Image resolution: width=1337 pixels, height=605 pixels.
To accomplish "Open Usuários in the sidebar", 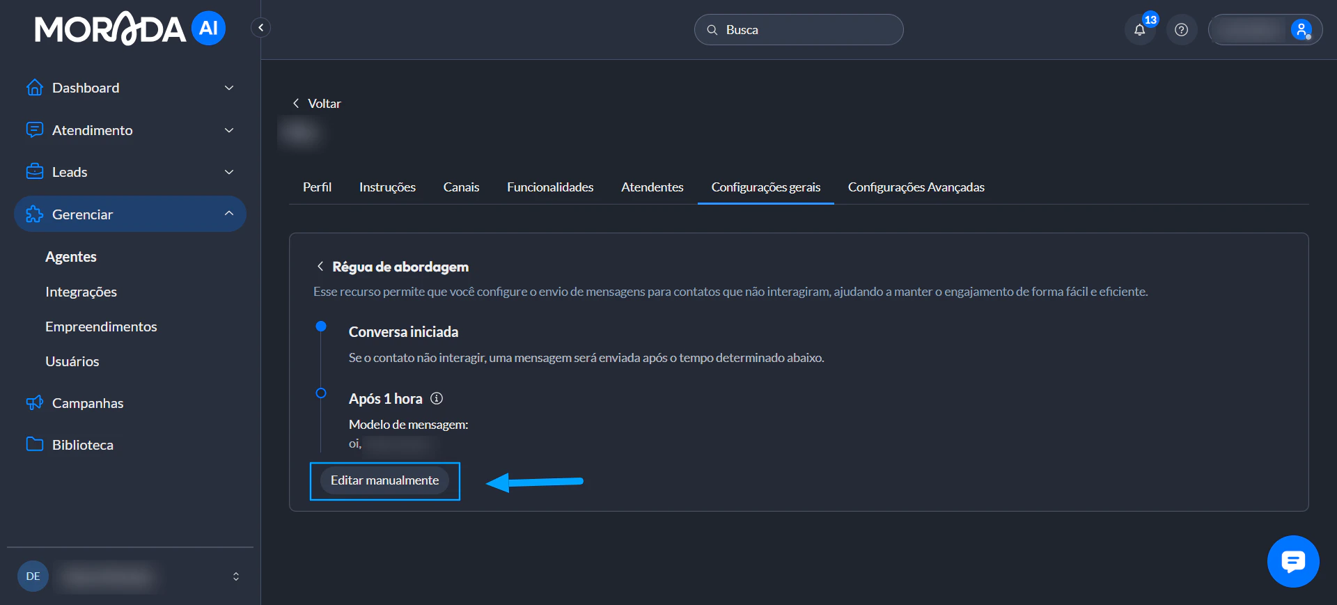I will 72,361.
